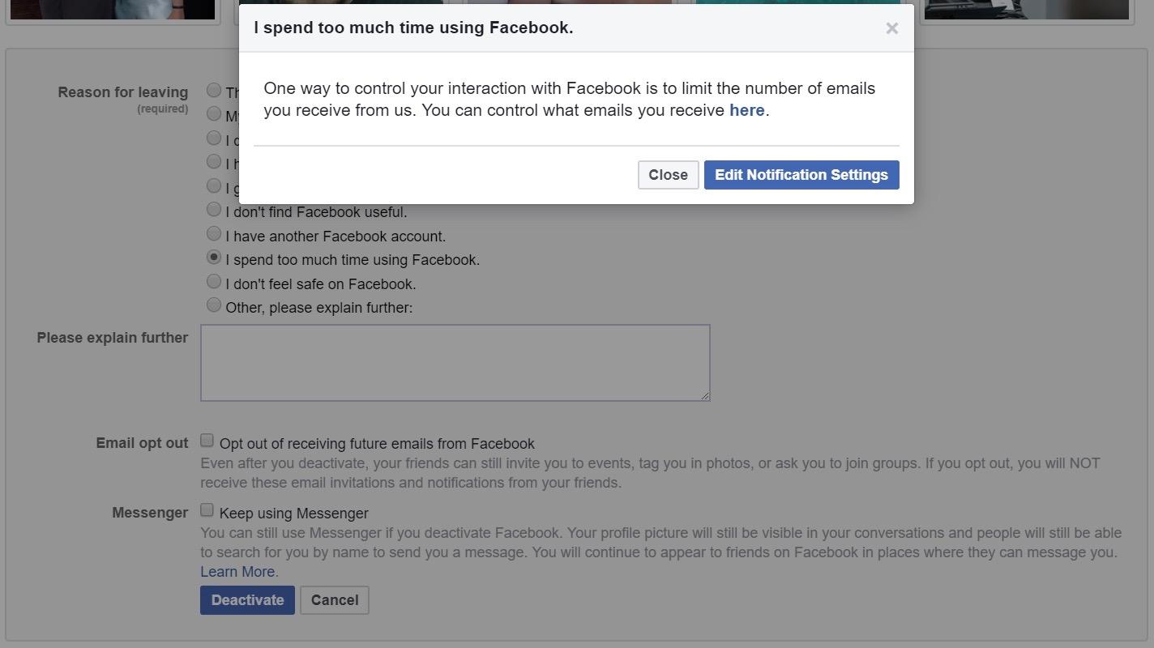This screenshot has width=1154, height=648.
Task: Choose "I have another Facebook account" option
Action: [x=214, y=234]
